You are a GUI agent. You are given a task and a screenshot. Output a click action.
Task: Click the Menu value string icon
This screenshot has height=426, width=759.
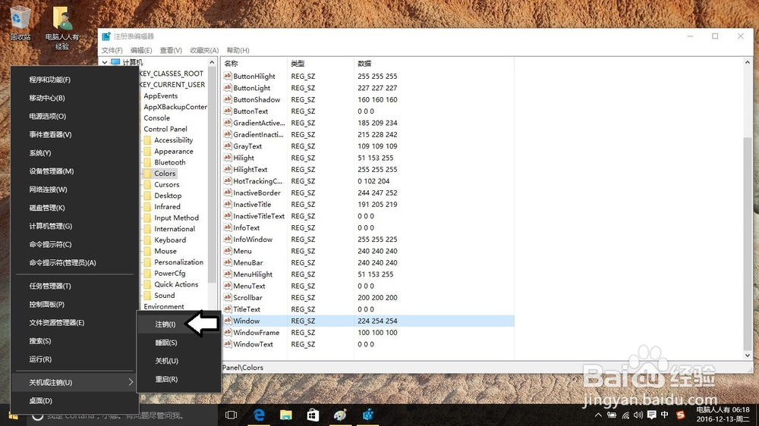click(228, 251)
